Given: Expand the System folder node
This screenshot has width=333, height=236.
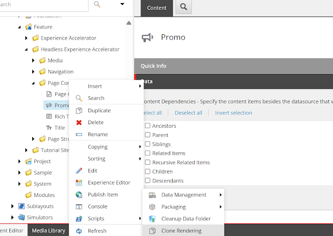Looking at the screenshot, I should tap(19, 184).
